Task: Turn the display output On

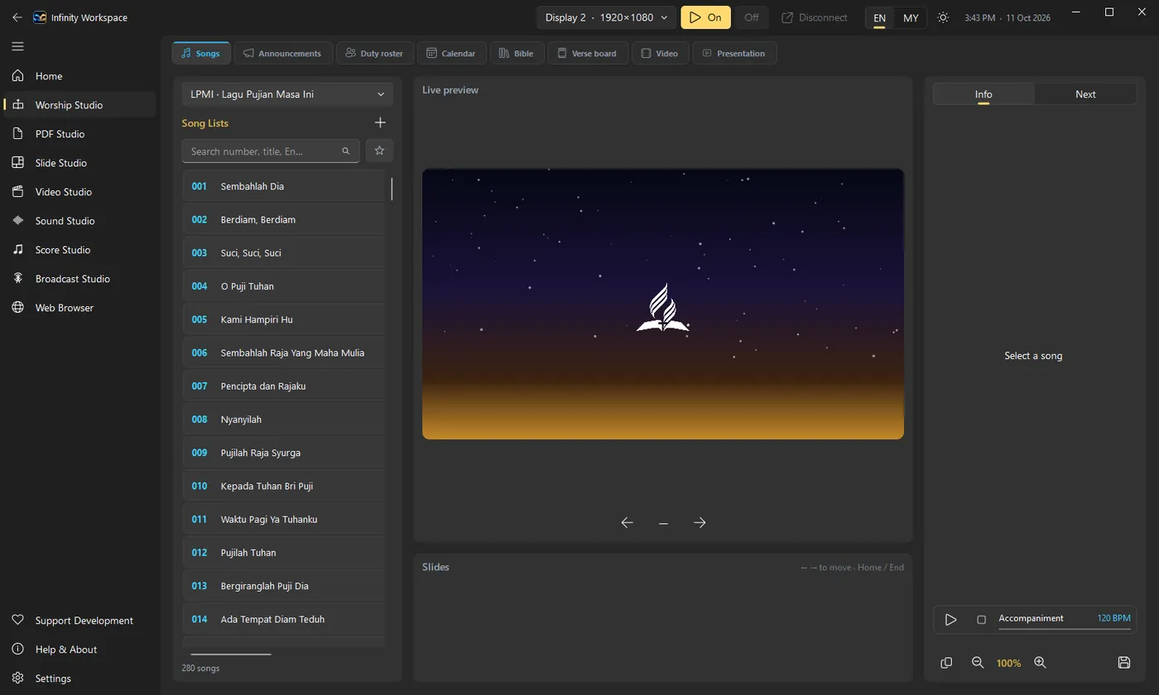Action: point(705,17)
